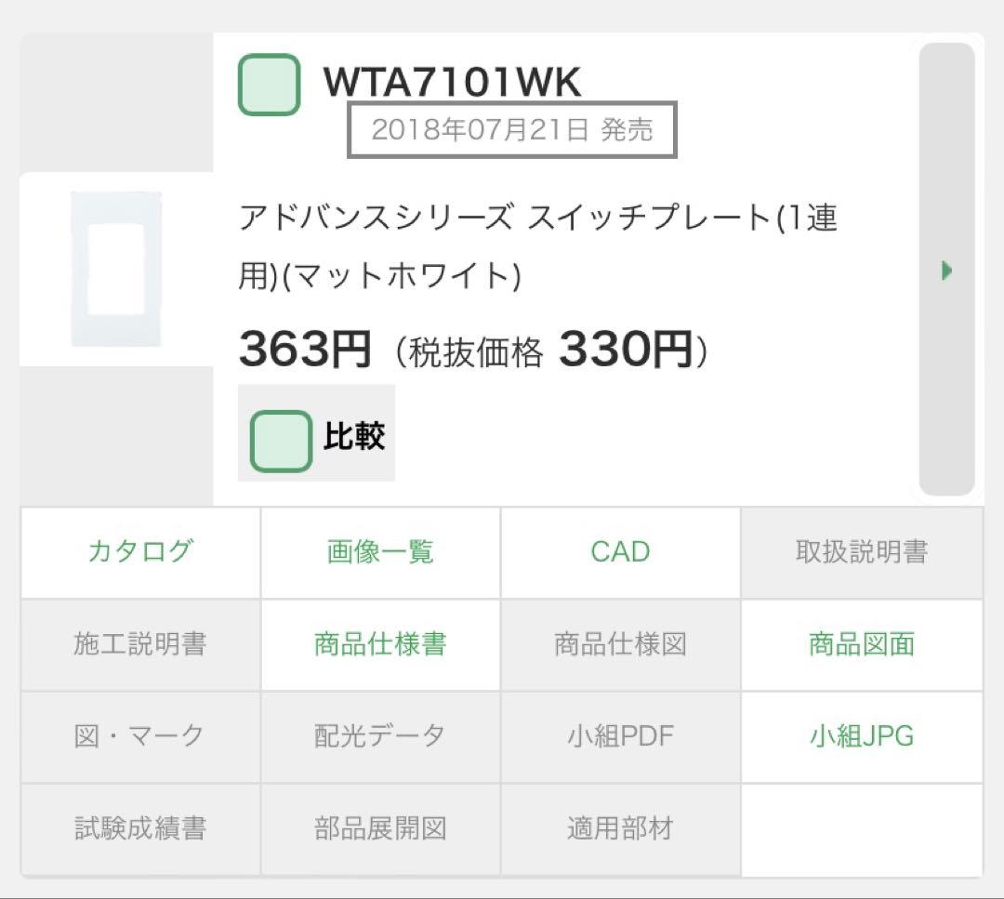Expand product details with the green right arrow

pos(945,270)
